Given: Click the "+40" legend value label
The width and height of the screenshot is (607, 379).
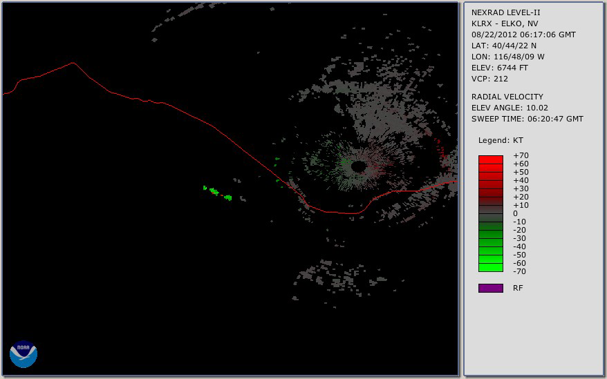Looking at the screenshot, I should (x=521, y=180).
